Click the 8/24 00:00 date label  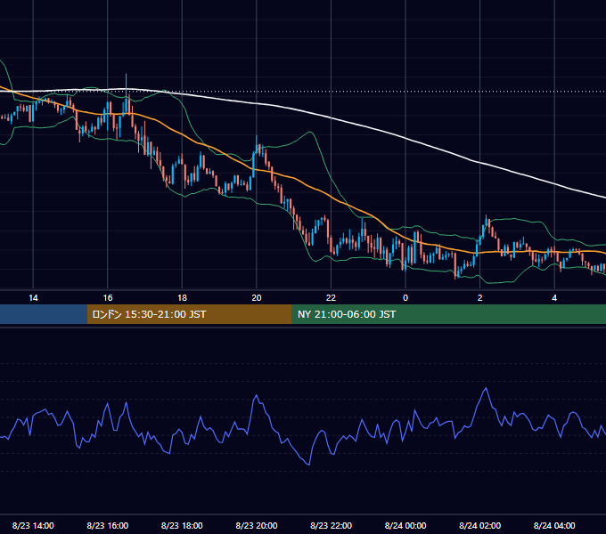(405, 525)
